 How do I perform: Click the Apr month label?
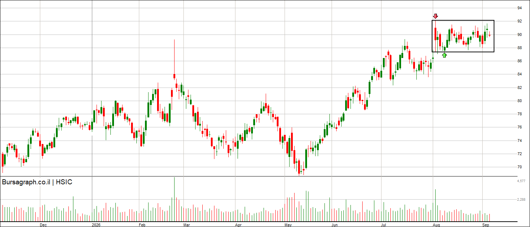(x=239, y=225)
